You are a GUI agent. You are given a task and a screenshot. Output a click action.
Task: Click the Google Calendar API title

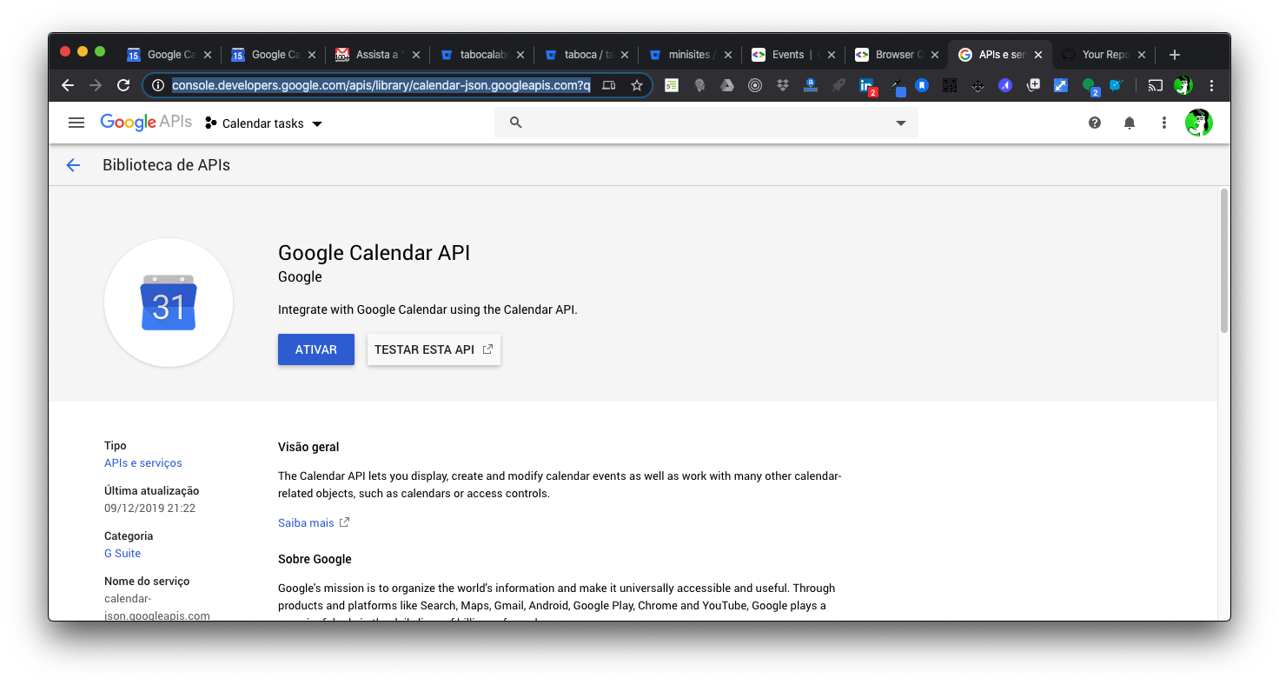coord(374,253)
